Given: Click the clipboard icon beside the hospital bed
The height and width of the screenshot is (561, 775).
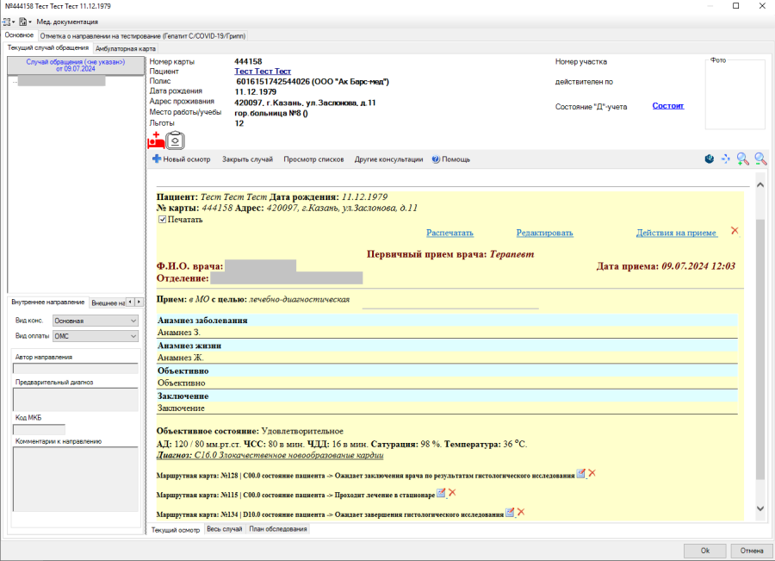Looking at the screenshot, I should pyautogui.click(x=175, y=140).
